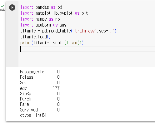Click the 'import matplotlib.pyplot as plt' line
155x123 pixels.
(54, 13)
